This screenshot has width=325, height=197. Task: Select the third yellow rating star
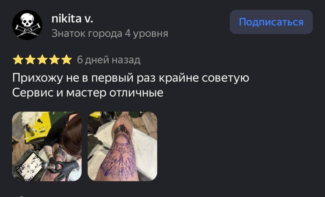42,60
